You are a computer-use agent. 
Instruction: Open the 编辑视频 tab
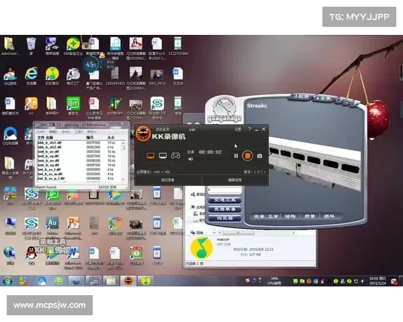tap(234, 180)
